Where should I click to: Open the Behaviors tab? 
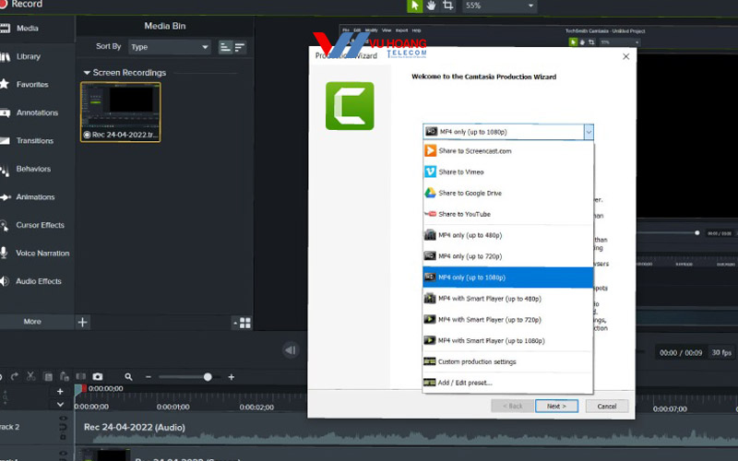pyautogui.click(x=33, y=169)
